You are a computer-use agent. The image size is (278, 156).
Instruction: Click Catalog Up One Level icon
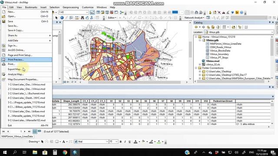[208, 27]
